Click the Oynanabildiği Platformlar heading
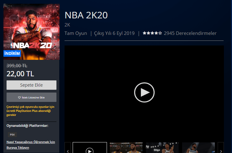The image size is (232, 153). click(x=27, y=126)
